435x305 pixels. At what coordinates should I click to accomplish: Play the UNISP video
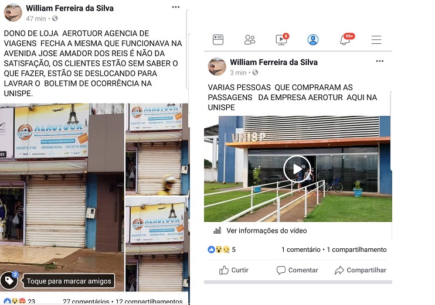[x=297, y=169]
